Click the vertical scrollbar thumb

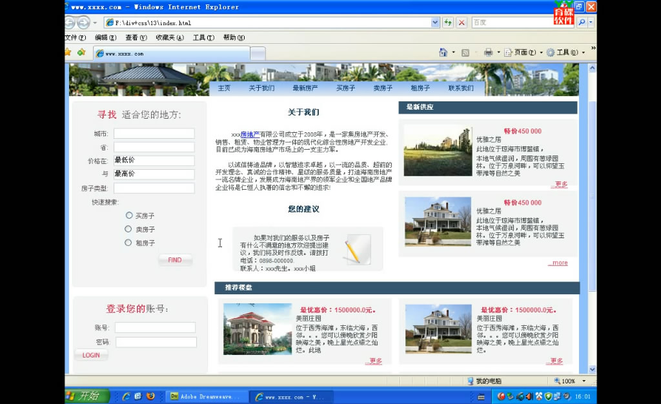pos(592,196)
